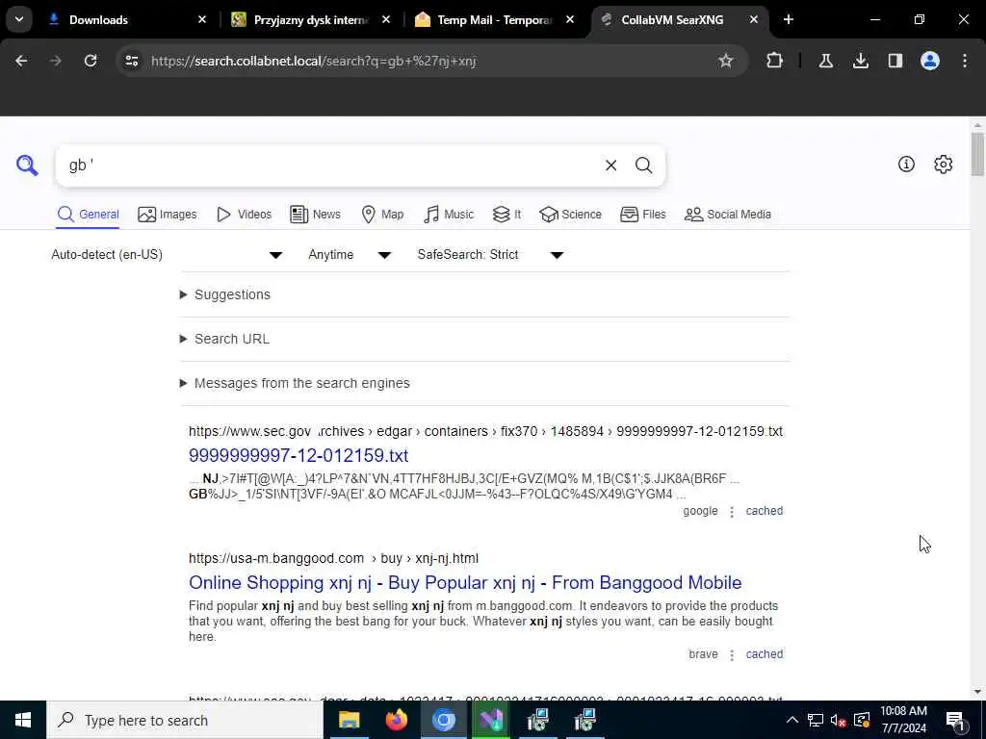Screen dimensions: 986x739
Task: Bookmark this page with star icon
Action: 726,61
